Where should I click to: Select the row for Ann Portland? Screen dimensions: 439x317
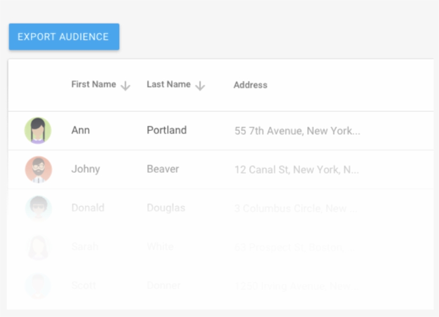tap(214, 129)
